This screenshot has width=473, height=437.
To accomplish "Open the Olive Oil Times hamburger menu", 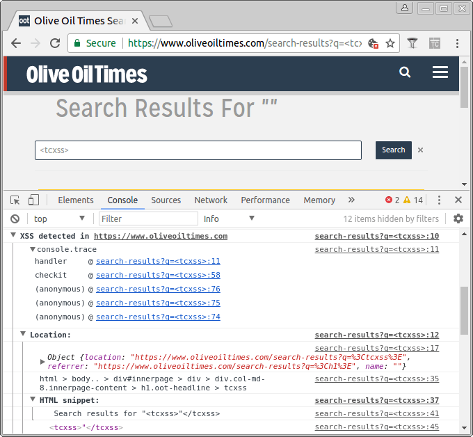I will click(x=440, y=72).
